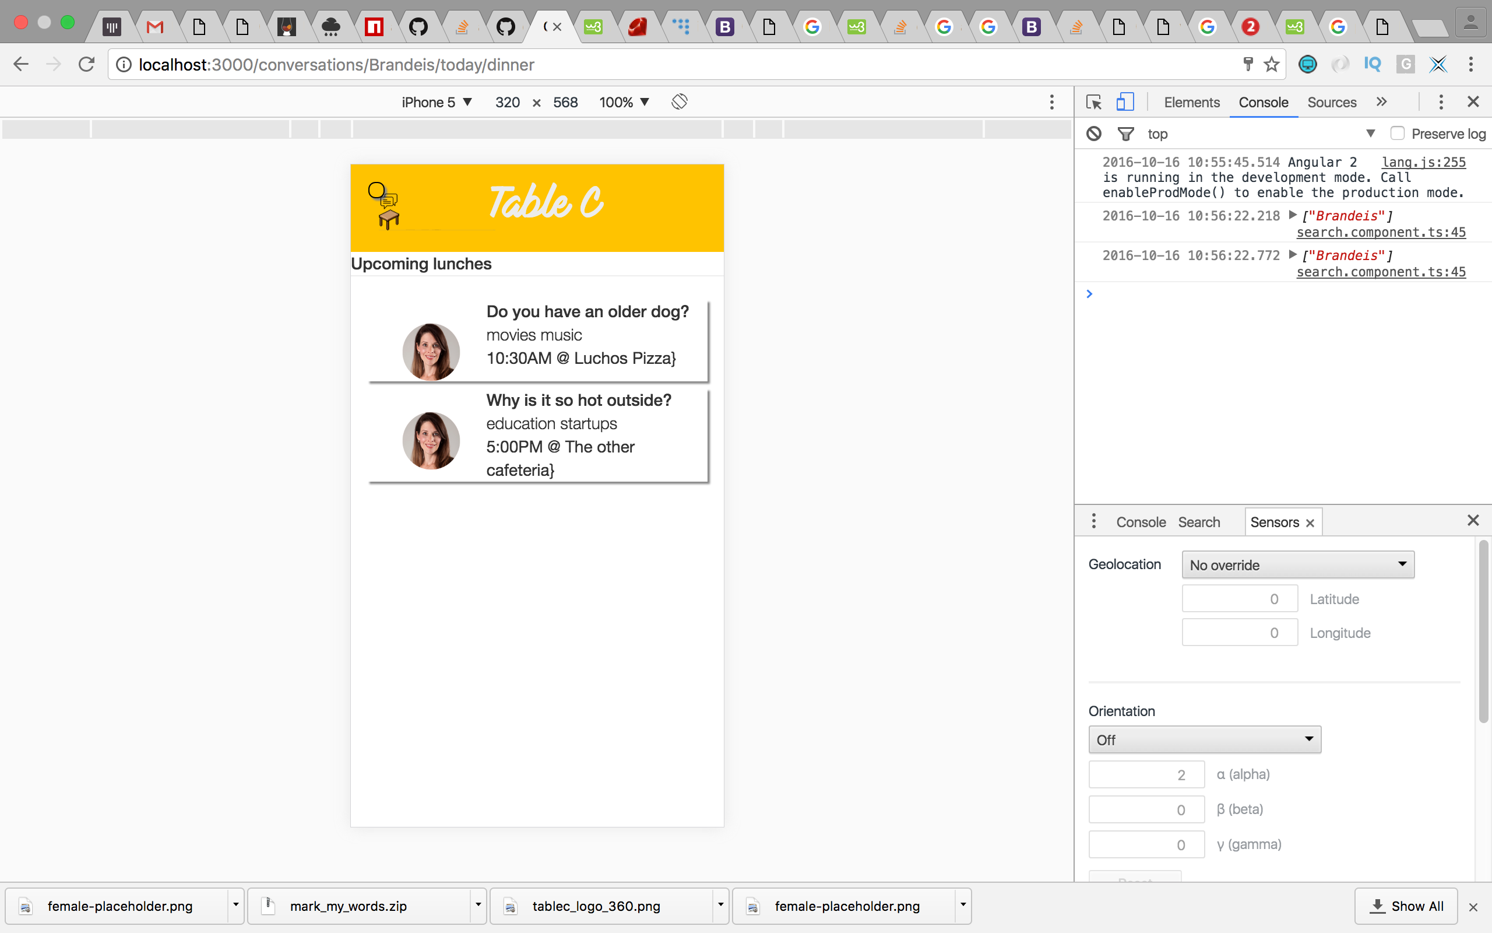Click Show All downloads button
Viewport: 1492px width, 933px height.
pyautogui.click(x=1406, y=906)
